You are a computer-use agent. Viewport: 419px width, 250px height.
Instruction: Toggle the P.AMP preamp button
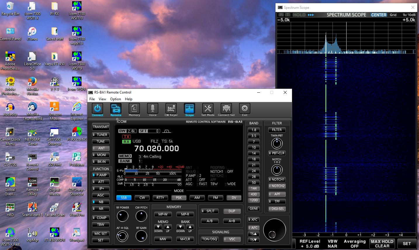[101, 175]
